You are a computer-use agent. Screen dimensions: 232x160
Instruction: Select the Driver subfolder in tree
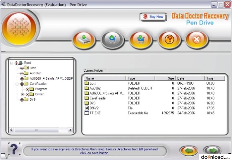coord(39,94)
